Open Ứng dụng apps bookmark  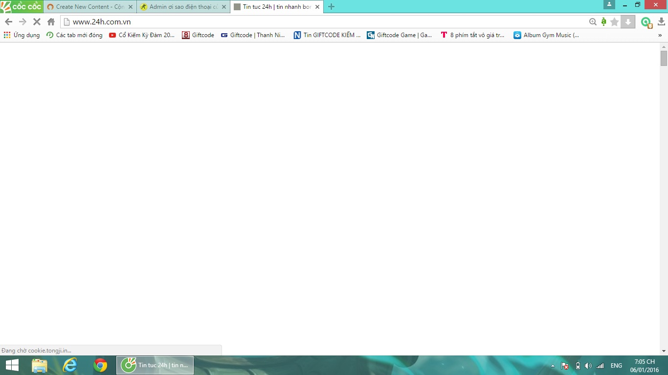22,35
